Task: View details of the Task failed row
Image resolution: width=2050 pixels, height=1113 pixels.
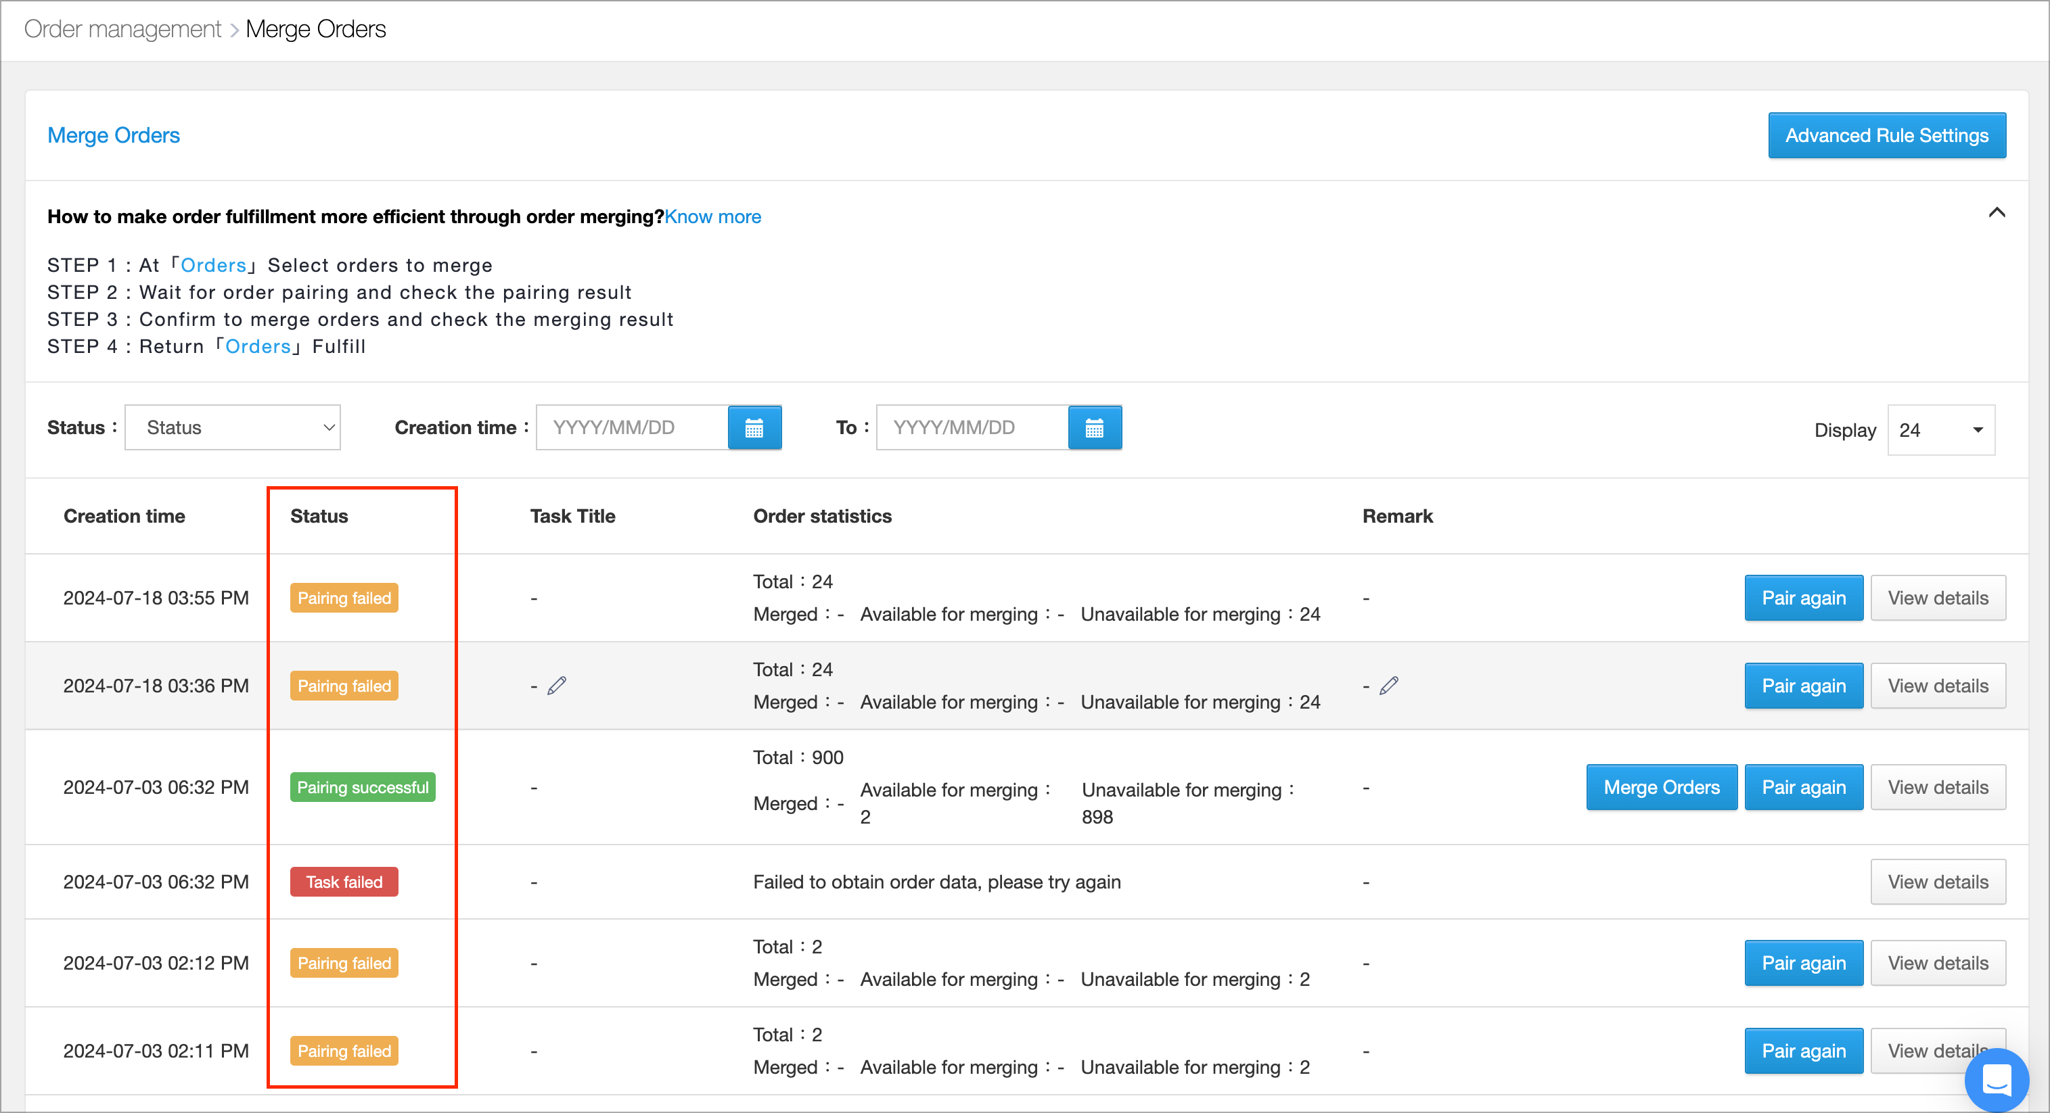Action: point(1938,882)
